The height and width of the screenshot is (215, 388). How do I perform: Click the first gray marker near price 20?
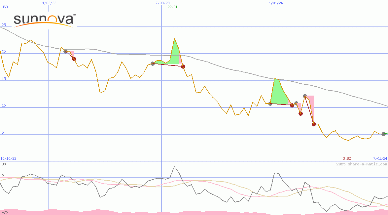point(65,51)
